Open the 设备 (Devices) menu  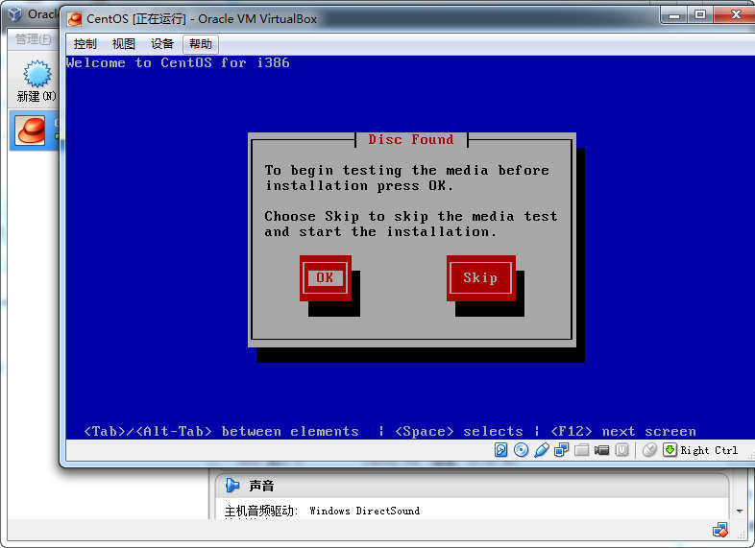pyautogui.click(x=162, y=44)
